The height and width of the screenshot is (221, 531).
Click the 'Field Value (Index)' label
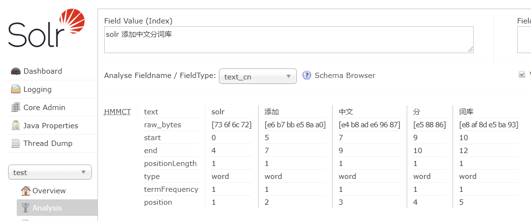139,21
